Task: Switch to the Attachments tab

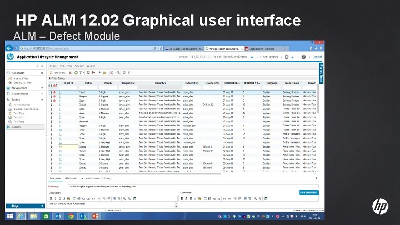Action: click(x=71, y=178)
